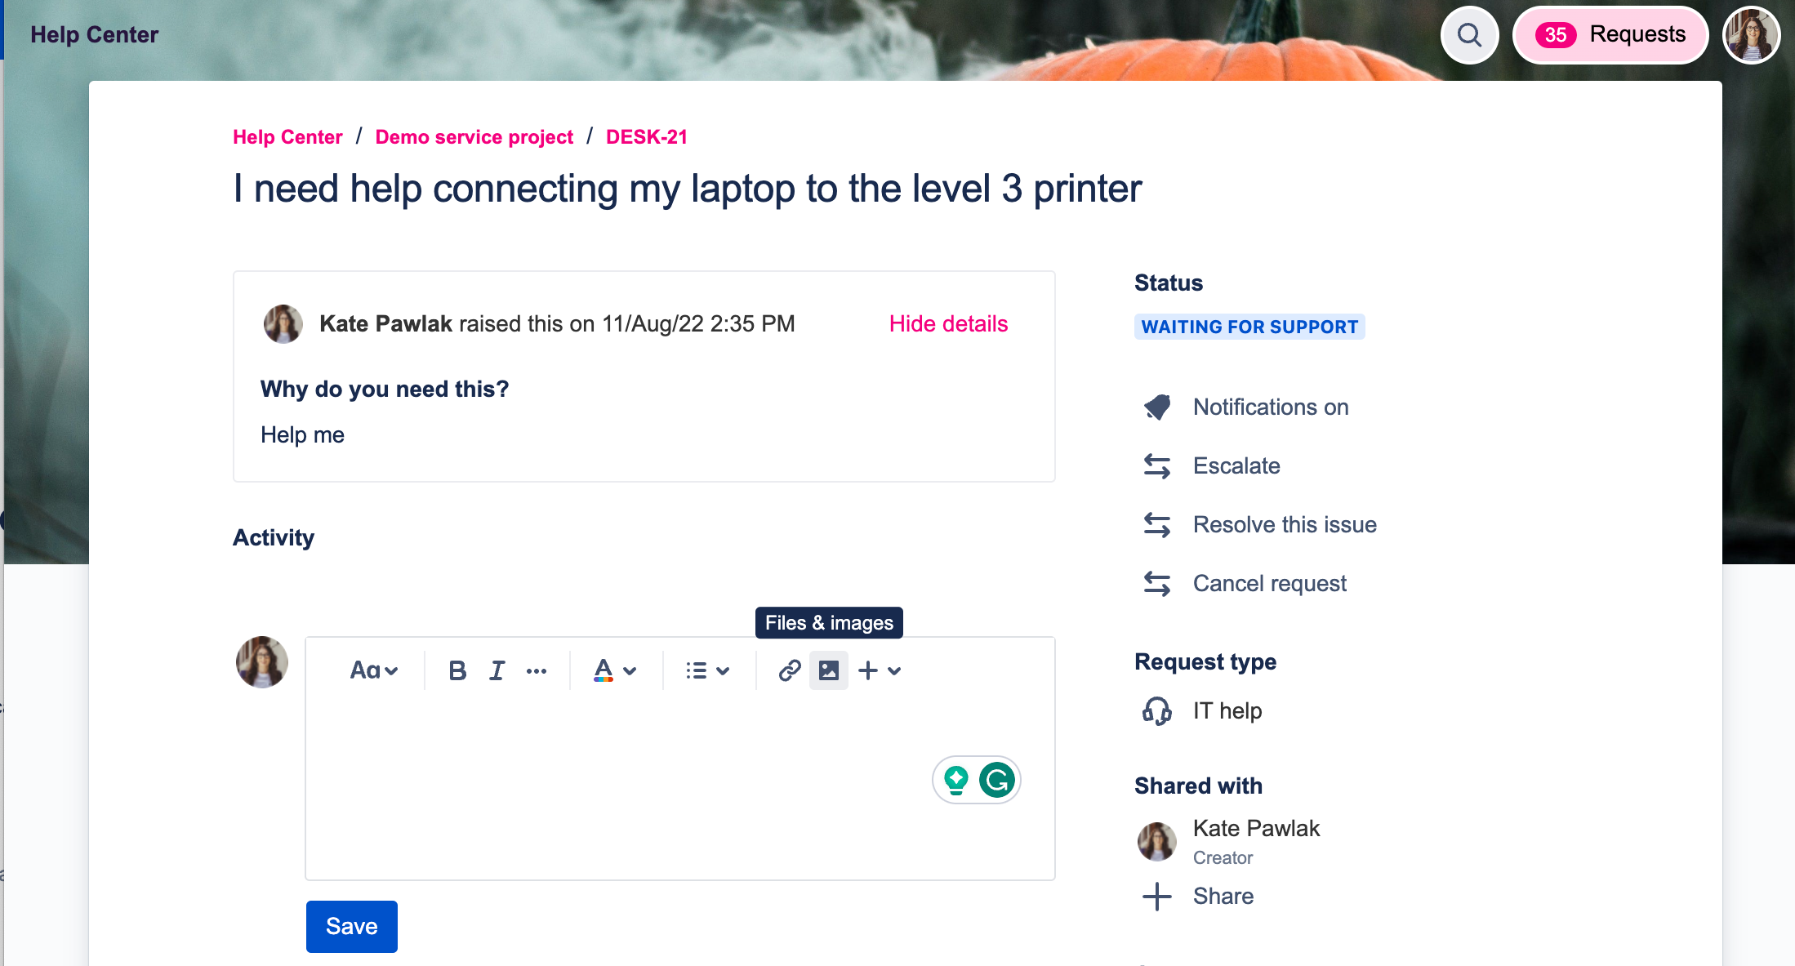1795x966 pixels.
Task: Click the search magnifier icon
Action: click(1469, 35)
